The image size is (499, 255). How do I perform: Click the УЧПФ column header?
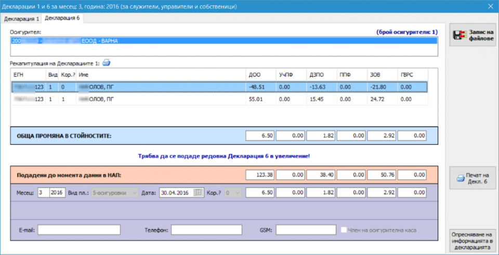tap(292, 75)
